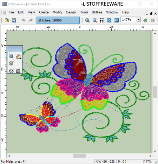This screenshot has width=158, height=164.
Task: Click the Stitches: 10806 counter field
Action: pos(58,20)
